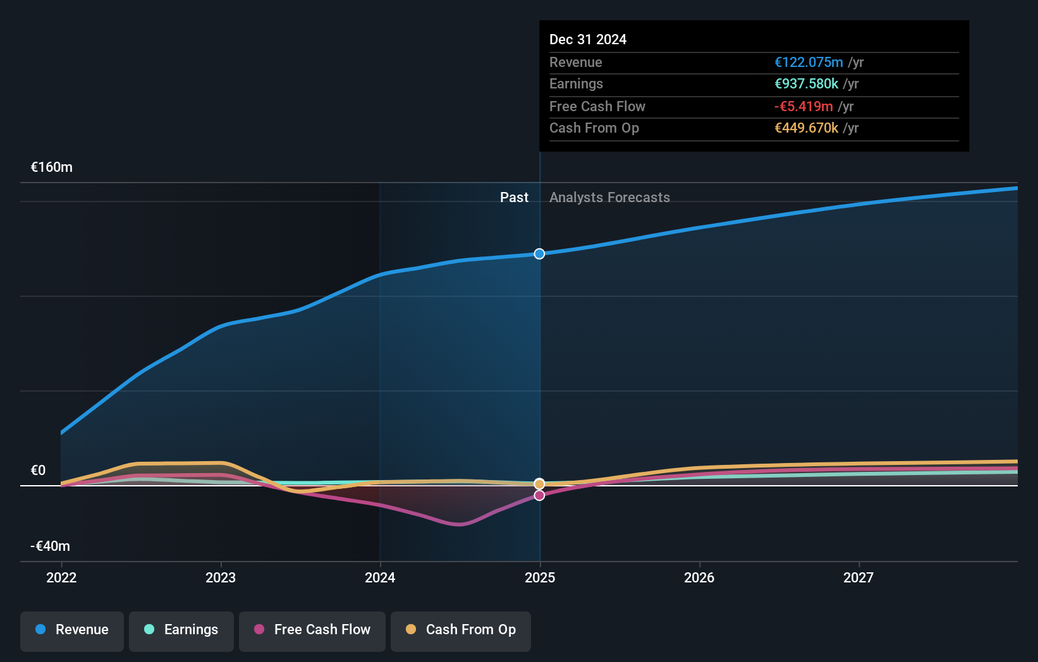Click the orange Cash From Op legend dot
This screenshot has width=1038, height=662.
coord(411,629)
